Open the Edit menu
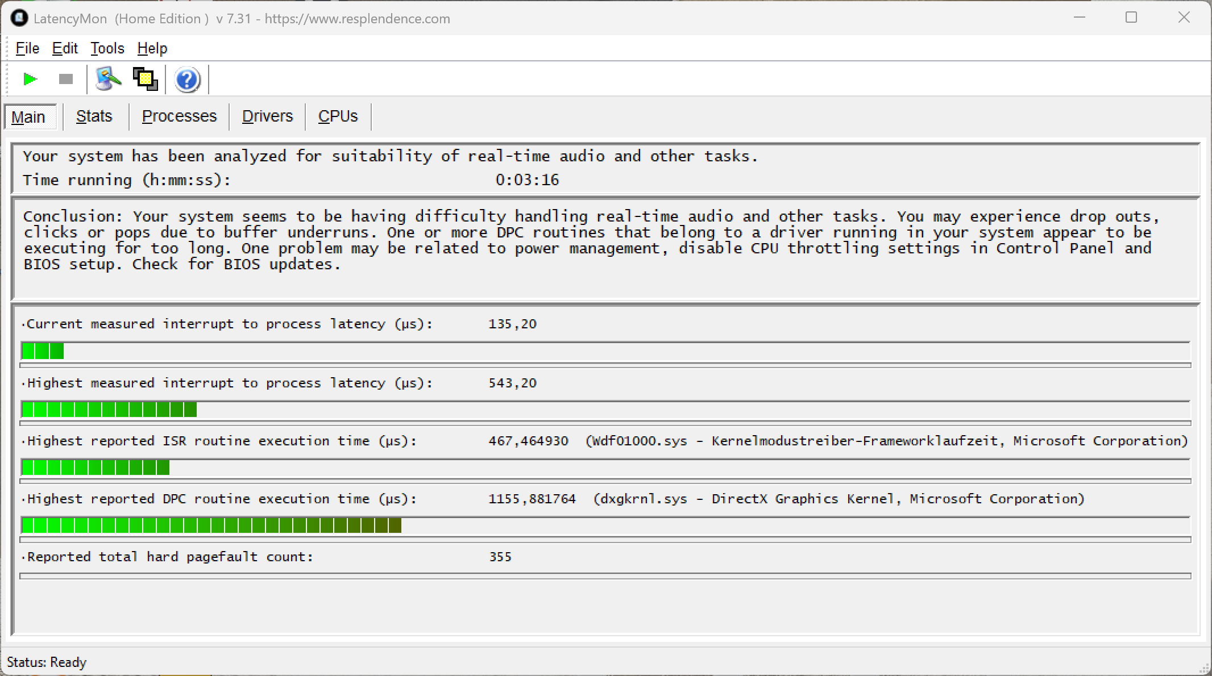 point(65,48)
